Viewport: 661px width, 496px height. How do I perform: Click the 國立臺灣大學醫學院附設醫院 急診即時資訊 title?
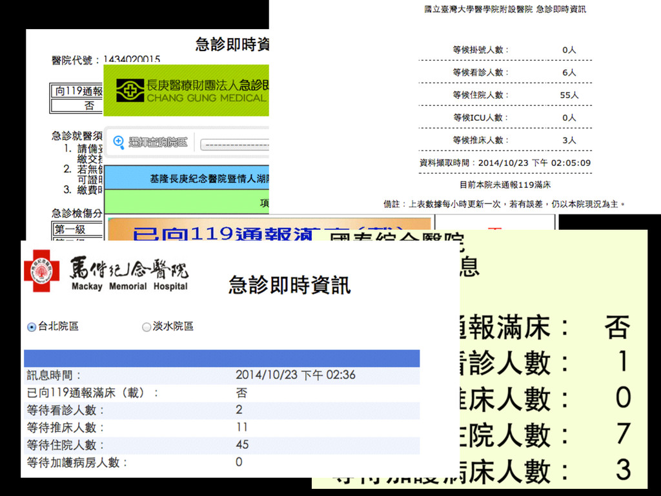click(x=505, y=9)
